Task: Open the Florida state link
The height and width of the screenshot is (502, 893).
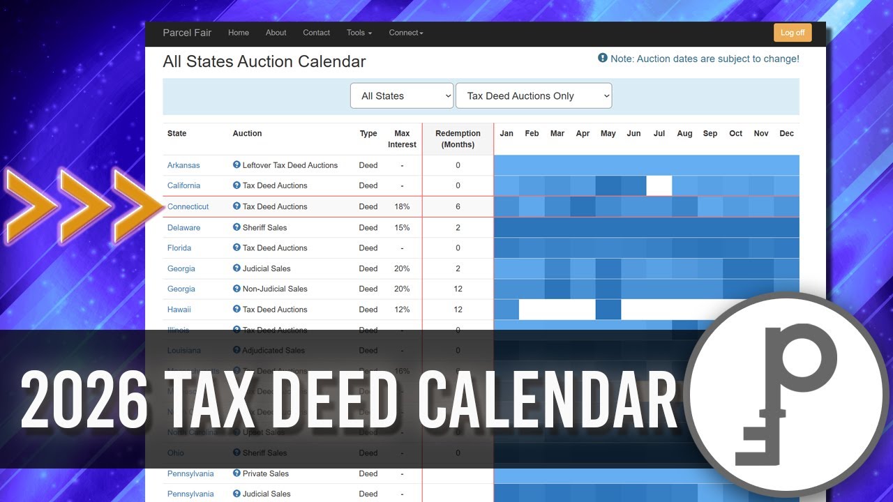Action: [179, 248]
